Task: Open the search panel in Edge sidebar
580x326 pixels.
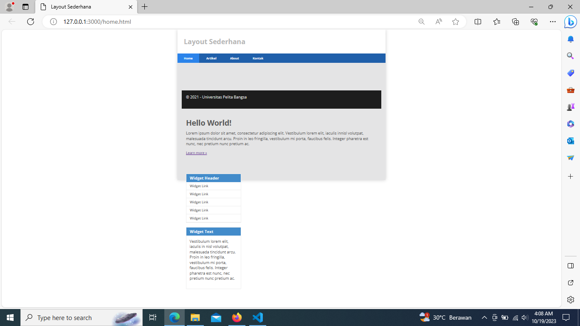Action: pos(570,56)
